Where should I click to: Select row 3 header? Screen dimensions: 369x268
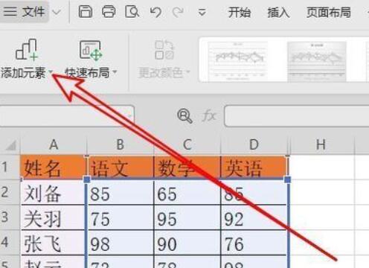(x=10, y=217)
